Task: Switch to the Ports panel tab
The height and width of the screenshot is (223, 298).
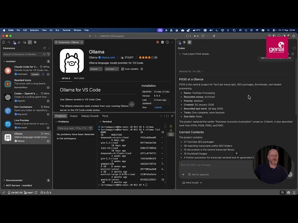Action: (105, 116)
